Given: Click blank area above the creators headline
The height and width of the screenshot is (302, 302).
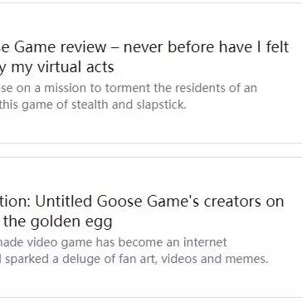Looking at the screenshot, I should [149, 176].
